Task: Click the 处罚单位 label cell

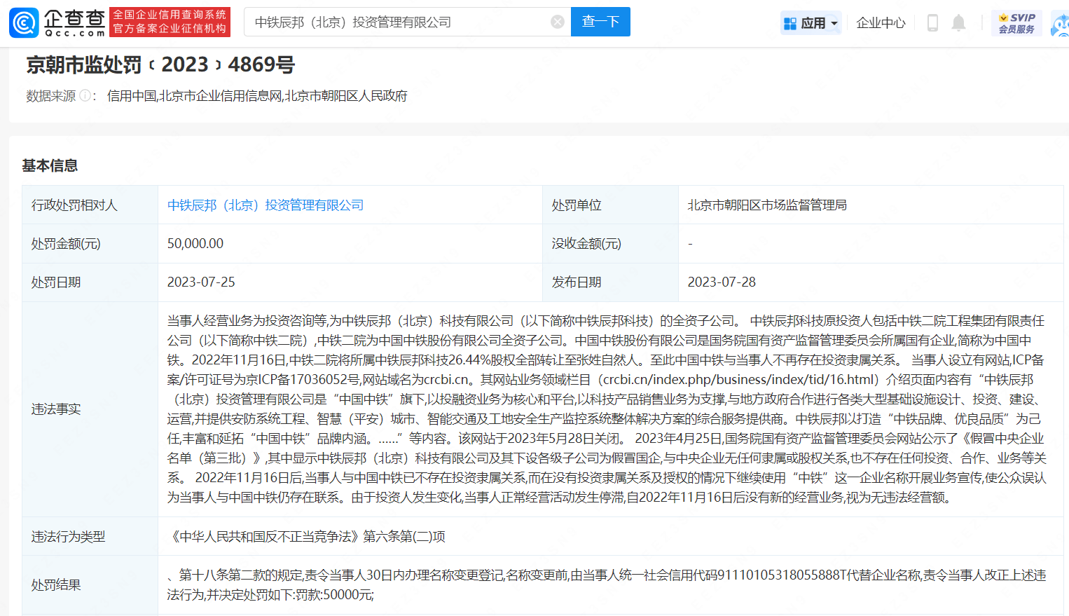Action: 610,205
